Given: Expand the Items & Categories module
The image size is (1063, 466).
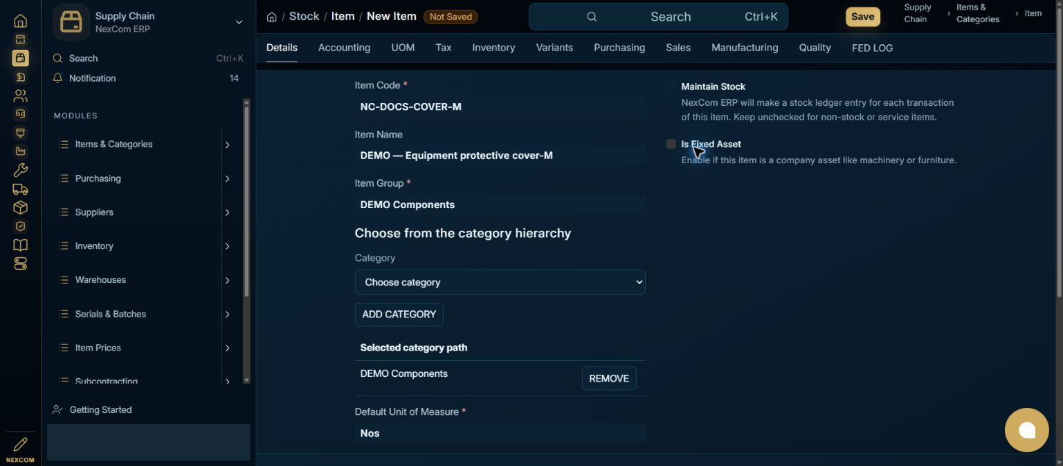Looking at the screenshot, I should pyautogui.click(x=227, y=145).
